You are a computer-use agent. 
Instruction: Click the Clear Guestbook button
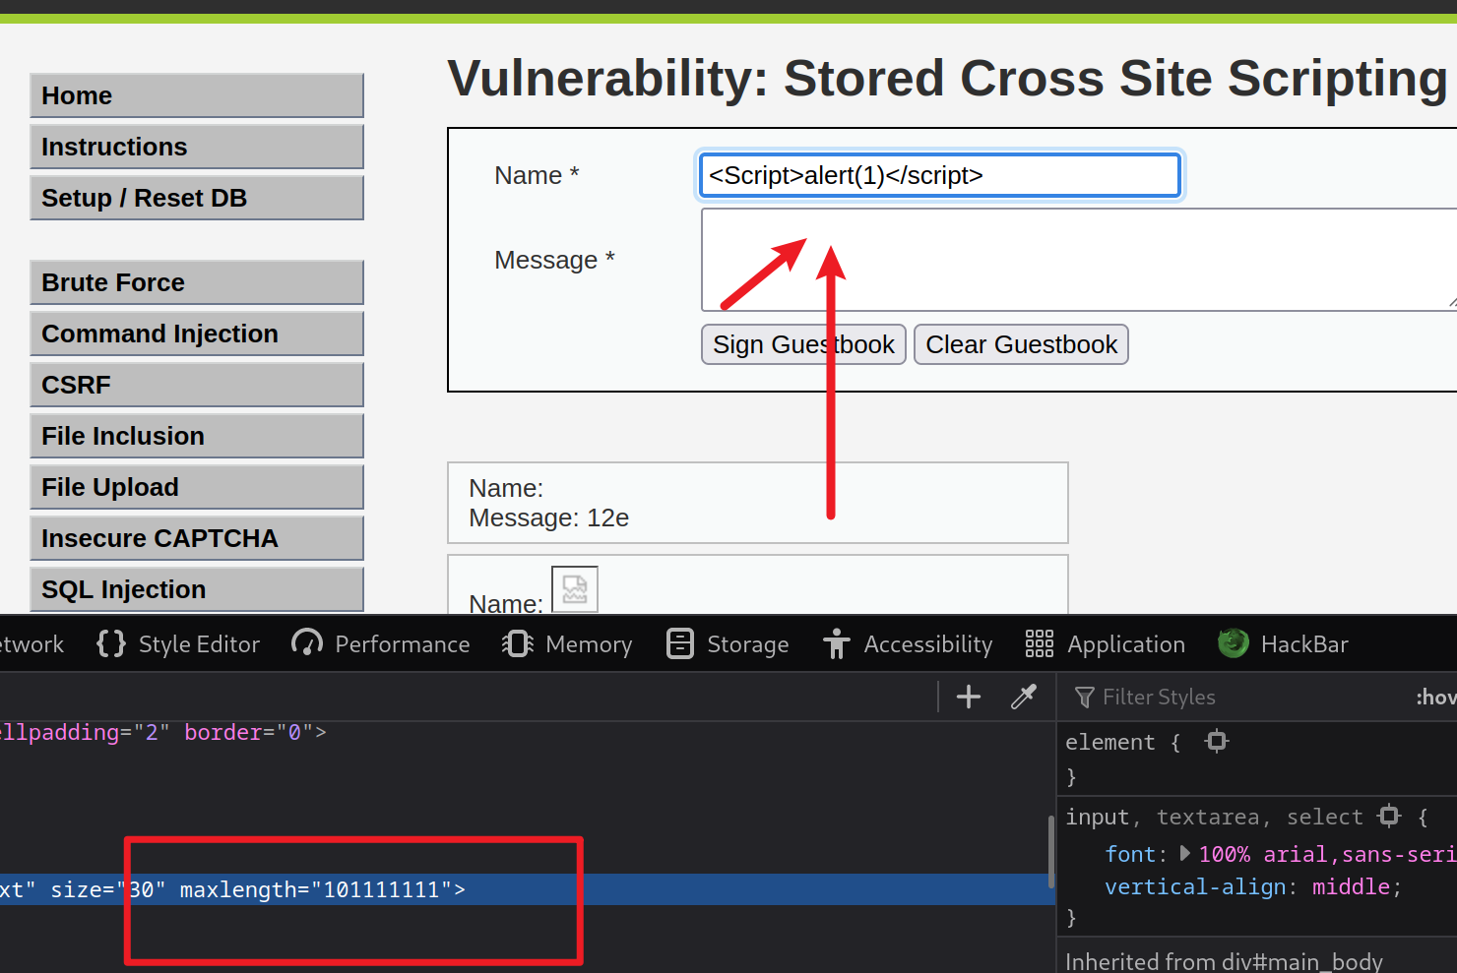coord(1021,344)
